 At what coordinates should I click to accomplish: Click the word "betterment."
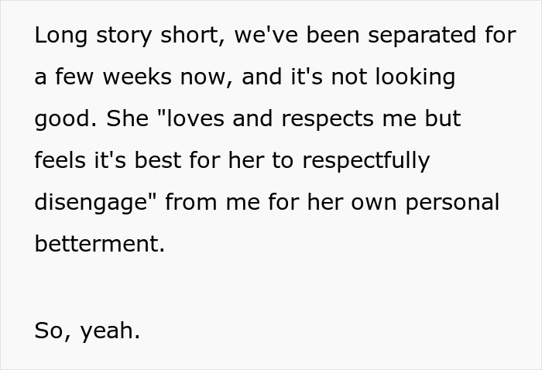[x=100, y=245]
